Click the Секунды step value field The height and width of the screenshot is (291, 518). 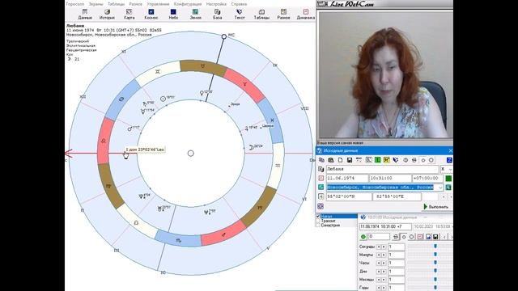[x=397, y=247]
